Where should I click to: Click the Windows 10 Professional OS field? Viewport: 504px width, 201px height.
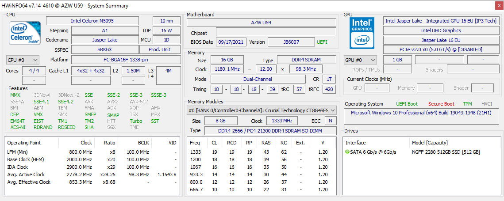point(422,116)
